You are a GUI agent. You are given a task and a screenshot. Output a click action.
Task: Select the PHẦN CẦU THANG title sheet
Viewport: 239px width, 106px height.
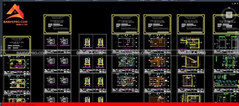(57, 24)
